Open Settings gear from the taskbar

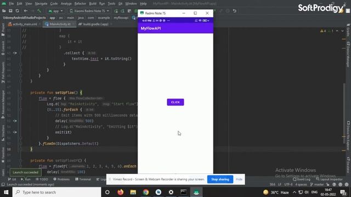pos(171,192)
